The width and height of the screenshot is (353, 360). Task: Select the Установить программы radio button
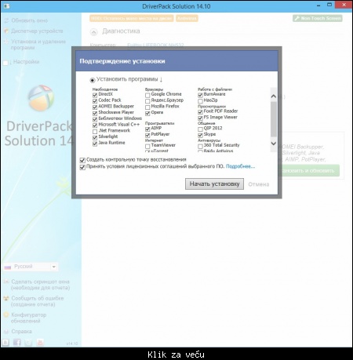point(93,80)
